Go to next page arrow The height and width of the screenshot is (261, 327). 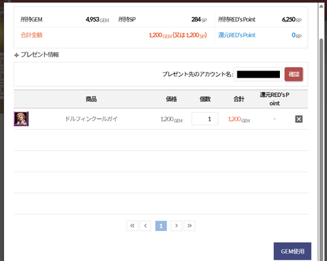[x=177, y=226]
